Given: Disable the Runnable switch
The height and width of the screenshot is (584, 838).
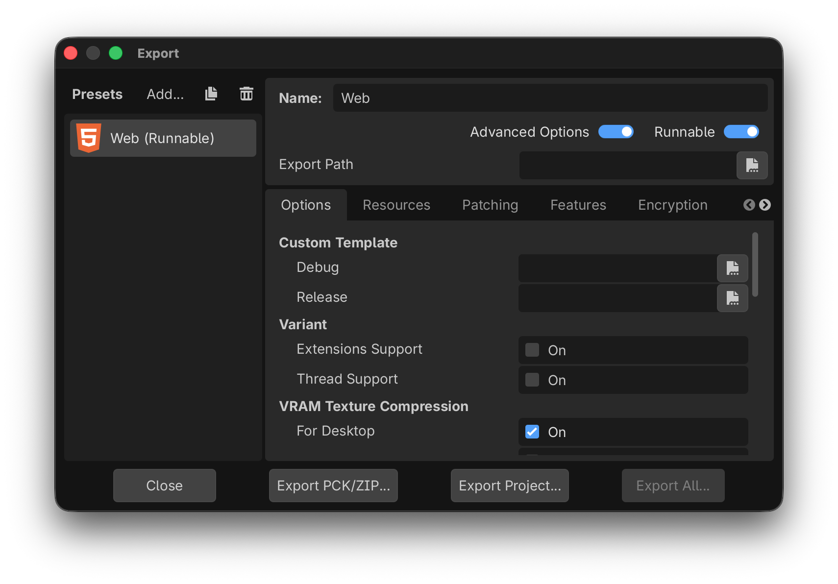Looking at the screenshot, I should pos(741,132).
